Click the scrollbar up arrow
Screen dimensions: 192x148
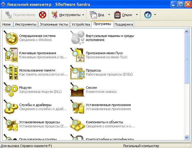click(x=186, y=32)
